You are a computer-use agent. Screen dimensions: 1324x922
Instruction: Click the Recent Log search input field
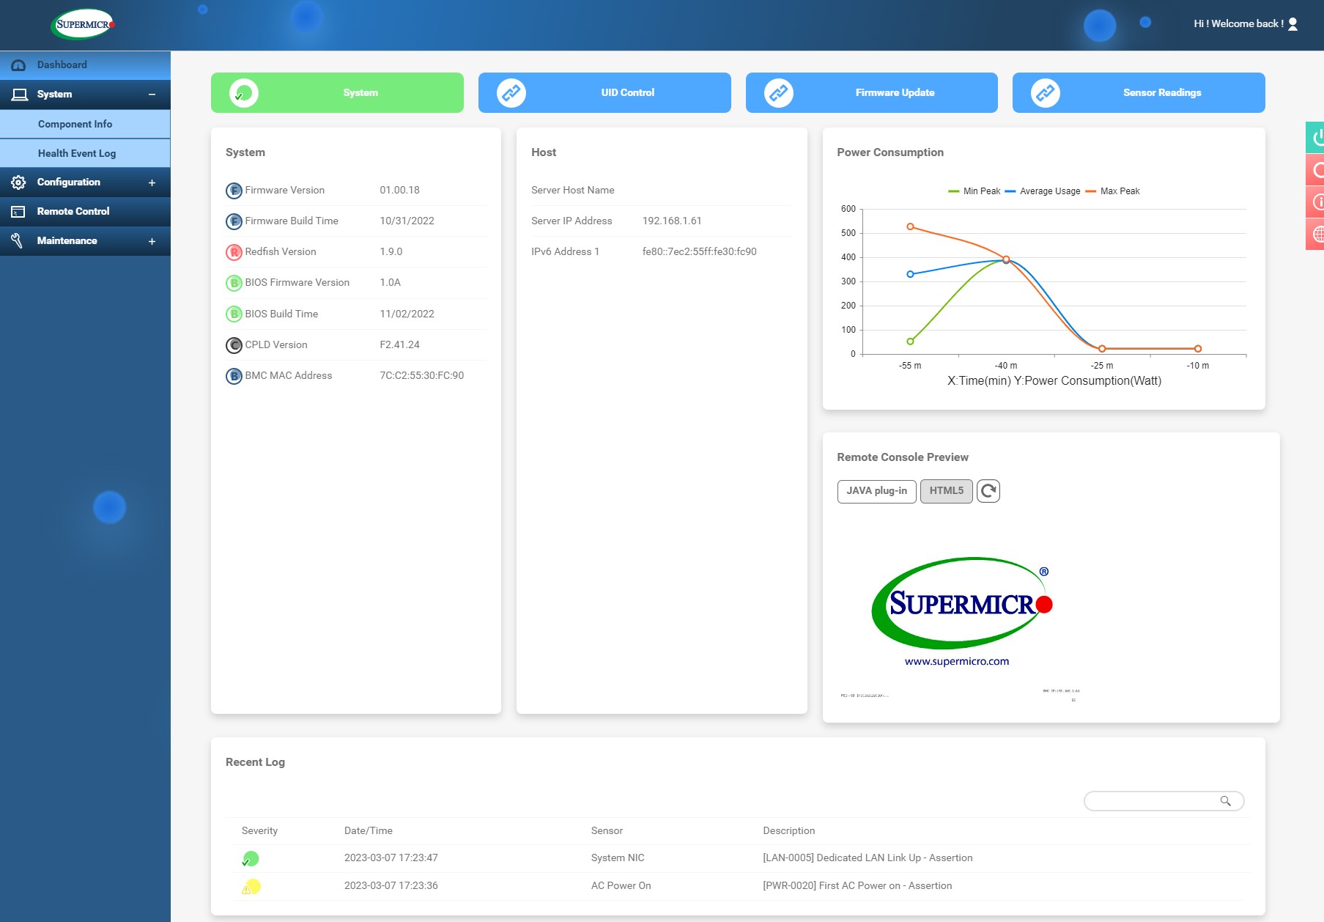(x=1150, y=801)
